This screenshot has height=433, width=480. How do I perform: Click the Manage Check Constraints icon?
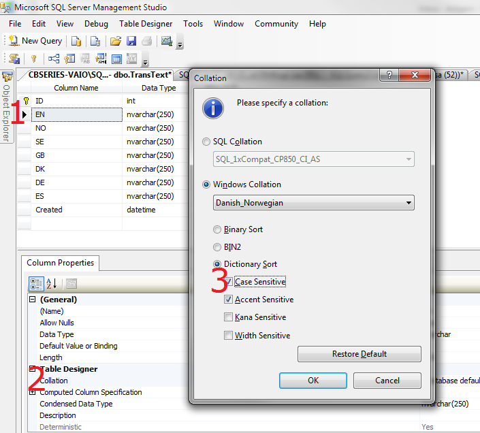(x=116, y=59)
